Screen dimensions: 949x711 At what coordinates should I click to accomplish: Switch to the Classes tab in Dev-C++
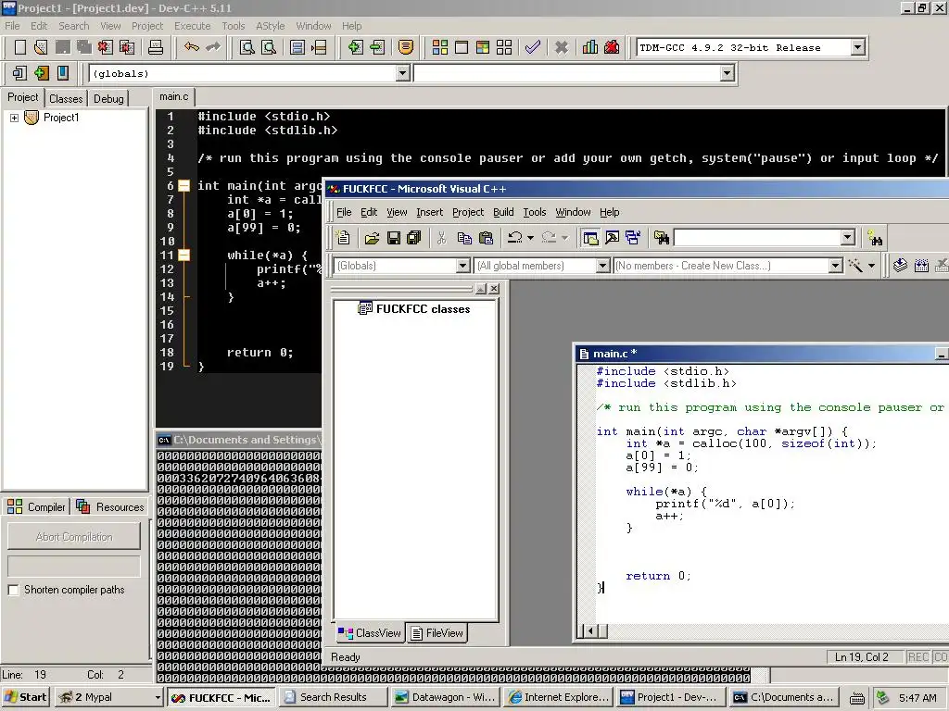point(66,98)
